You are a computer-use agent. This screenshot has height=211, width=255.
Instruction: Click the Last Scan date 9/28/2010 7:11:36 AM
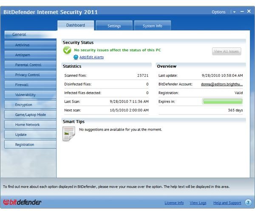point(129,102)
